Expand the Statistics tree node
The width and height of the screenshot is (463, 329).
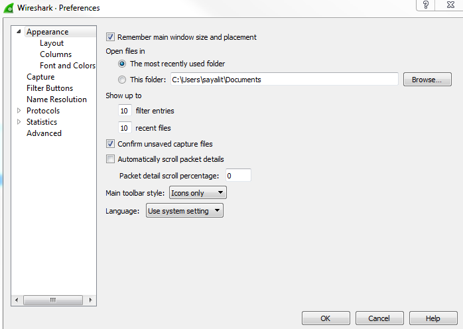pyautogui.click(x=19, y=122)
